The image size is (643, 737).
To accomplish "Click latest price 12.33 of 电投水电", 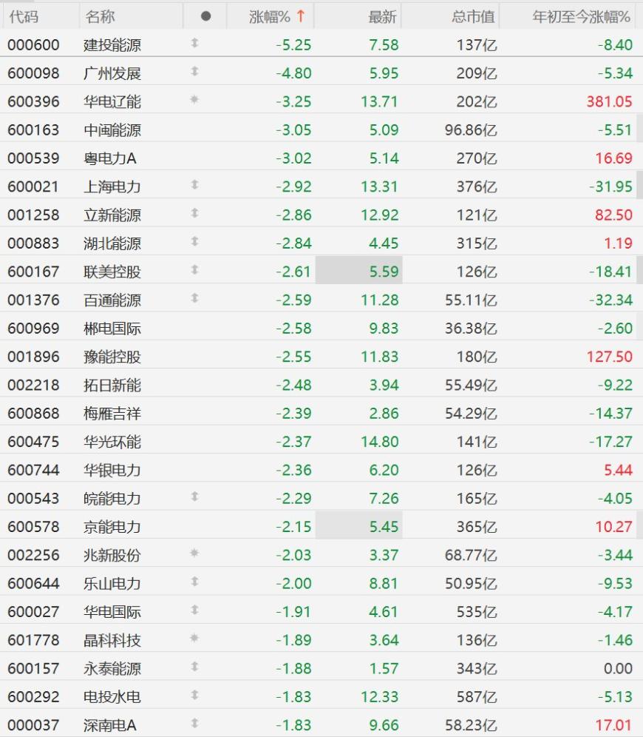I will coord(379,696).
